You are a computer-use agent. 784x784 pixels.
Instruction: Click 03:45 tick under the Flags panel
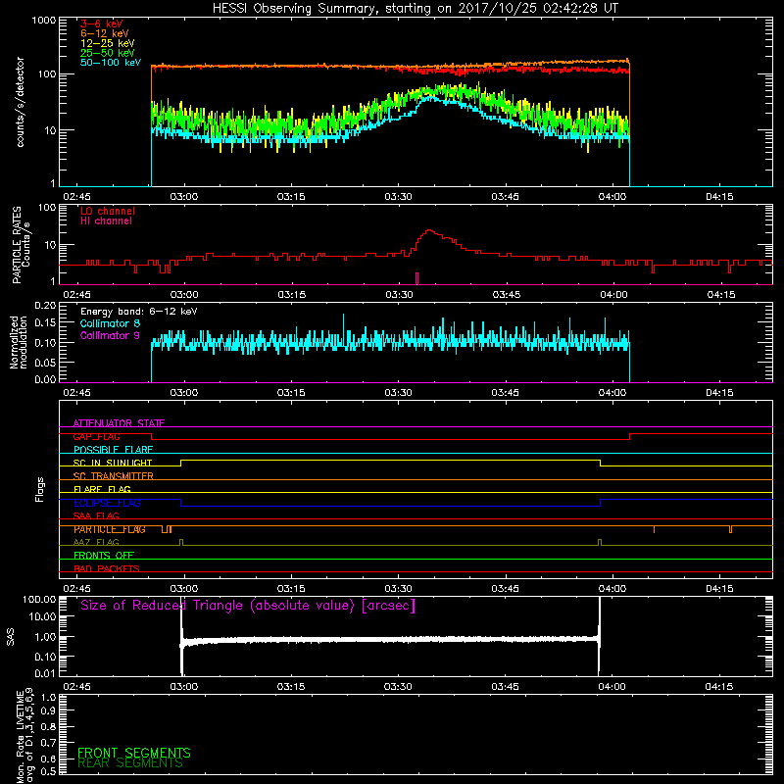[x=505, y=589]
